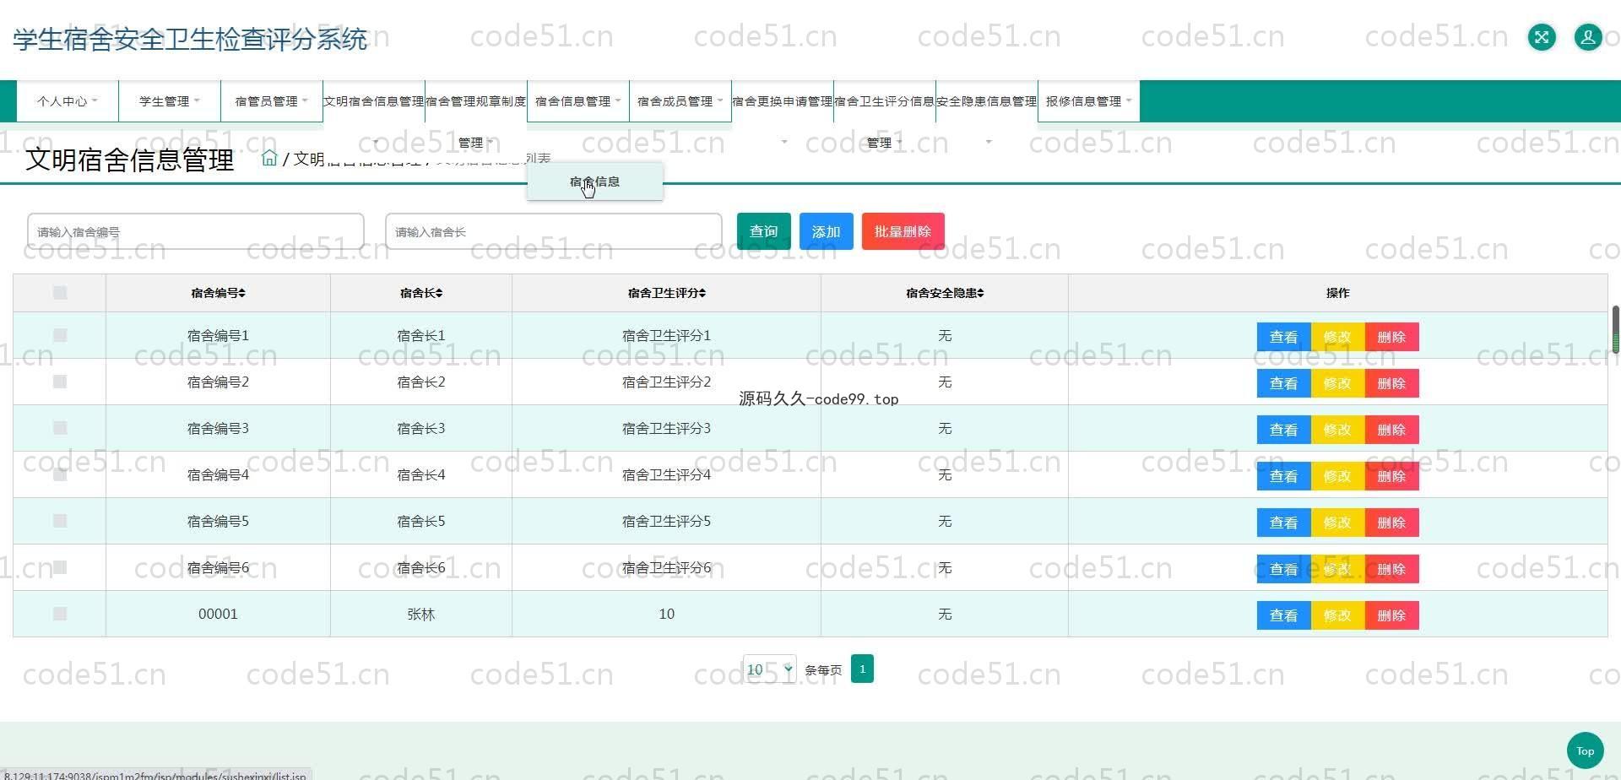Click 删除 for row 宿舍编号6
Image resolution: width=1621 pixels, height=780 pixels.
[x=1392, y=569]
